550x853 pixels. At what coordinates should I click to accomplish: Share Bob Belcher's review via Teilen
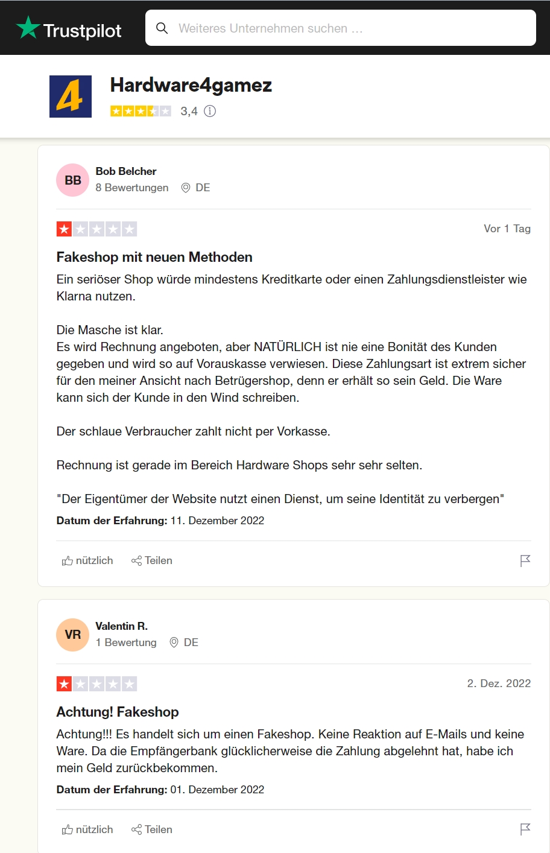tap(152, 560)
